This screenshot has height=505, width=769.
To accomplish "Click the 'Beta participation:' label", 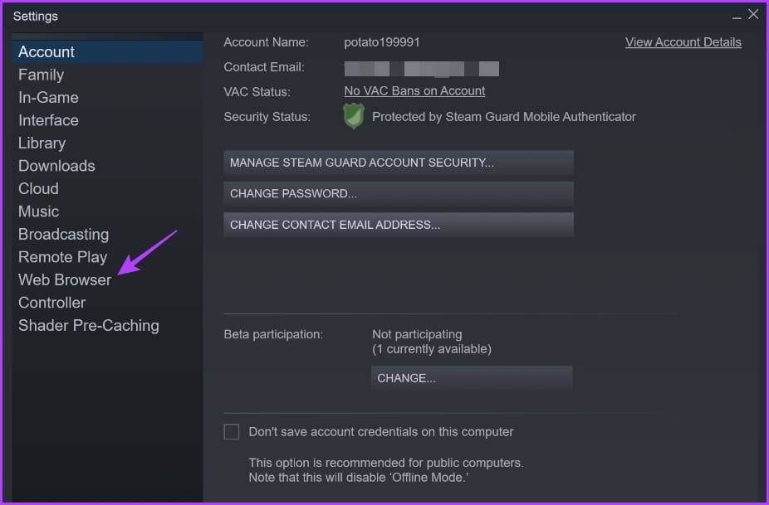I will click(273, 334).
